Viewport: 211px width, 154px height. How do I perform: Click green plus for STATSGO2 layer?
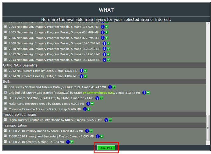point(101,98)
